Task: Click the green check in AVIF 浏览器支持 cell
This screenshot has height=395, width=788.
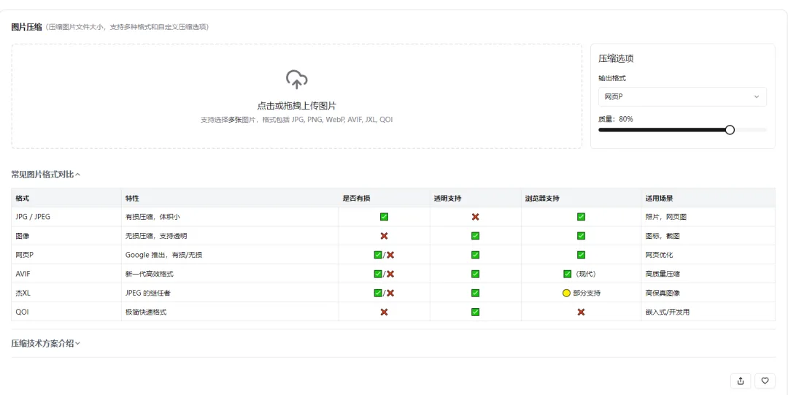Action: [568, 274]
